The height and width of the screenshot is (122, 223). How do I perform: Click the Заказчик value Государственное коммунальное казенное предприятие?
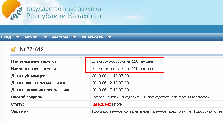pyautogui.click(x=157, y=111)
